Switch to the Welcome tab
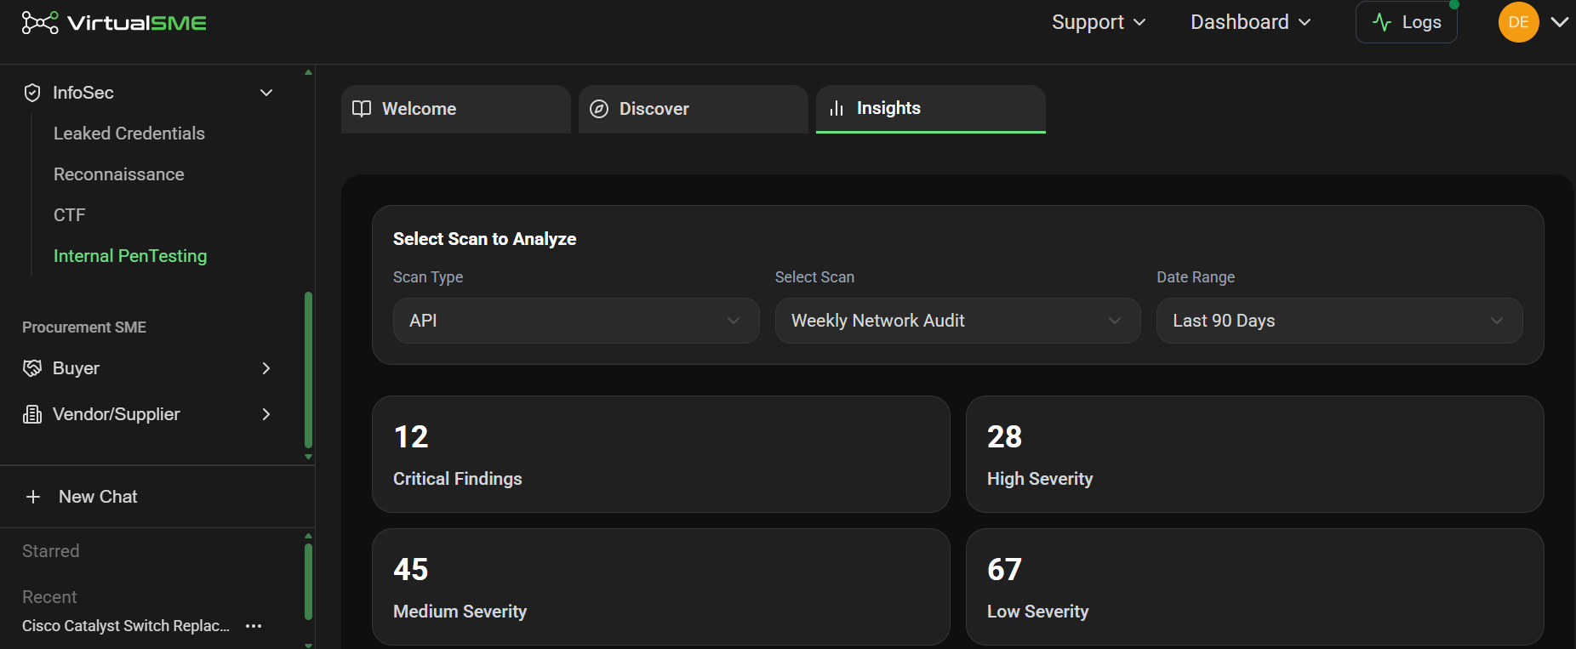 coord(456,109)
